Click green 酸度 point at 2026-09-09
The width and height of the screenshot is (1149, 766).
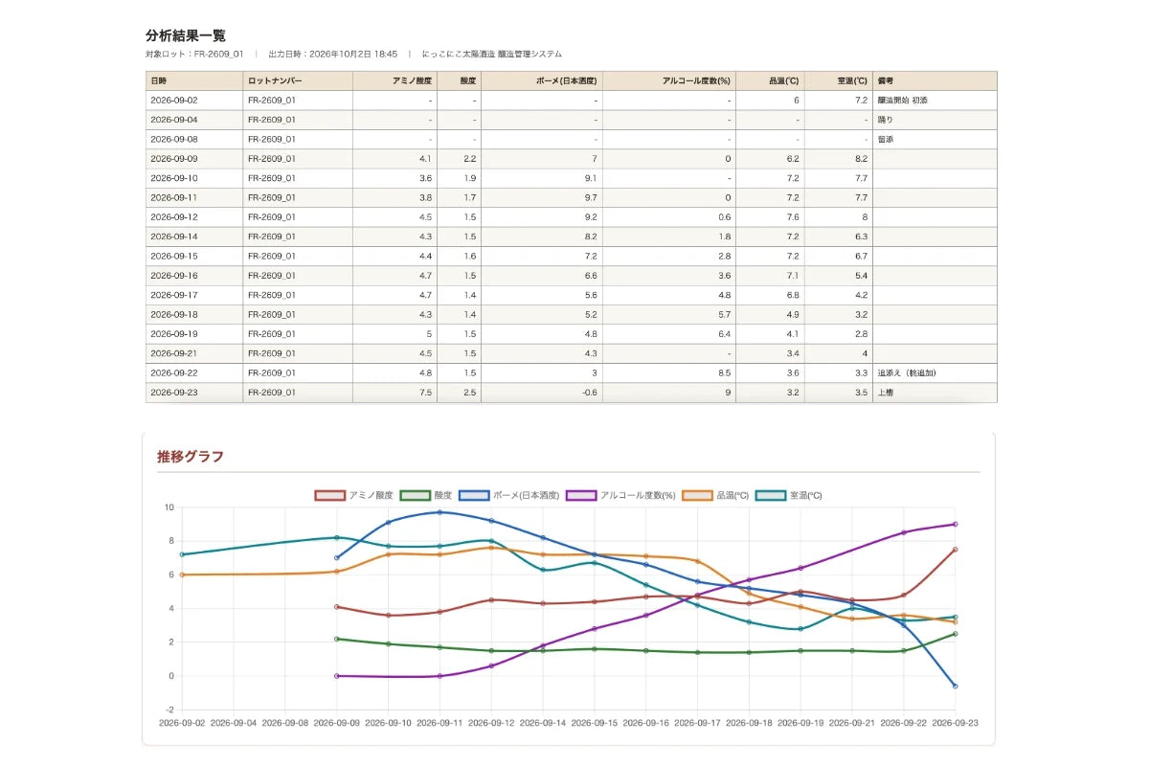[x=336, y=639]
